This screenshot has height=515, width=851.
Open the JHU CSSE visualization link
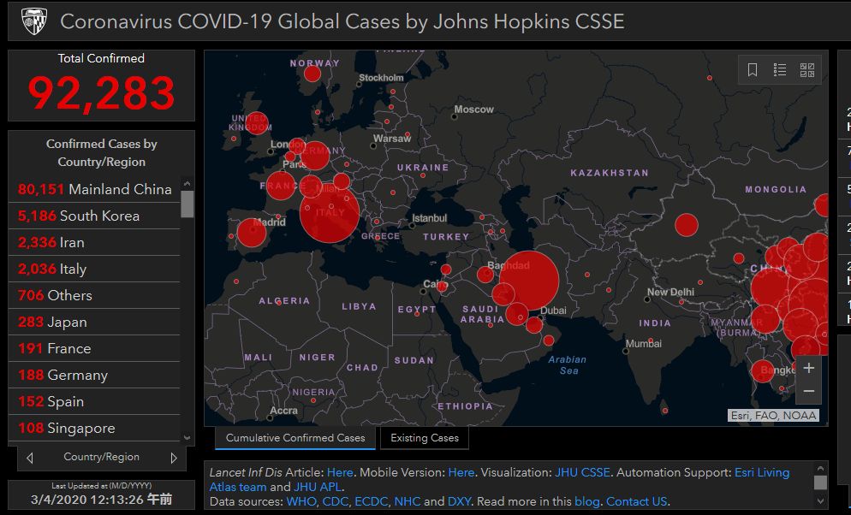[582, 472]
